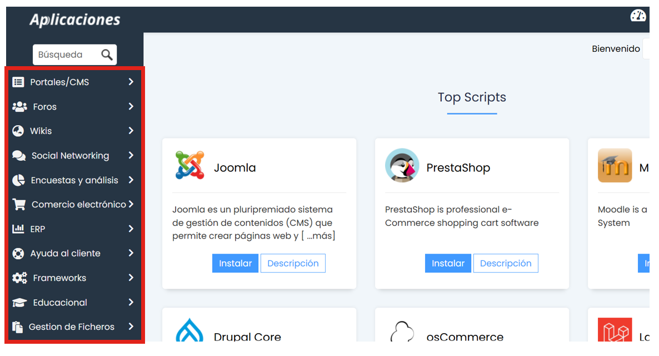Click the Comercio electrónico cart icon

click(x=19, y=205)
